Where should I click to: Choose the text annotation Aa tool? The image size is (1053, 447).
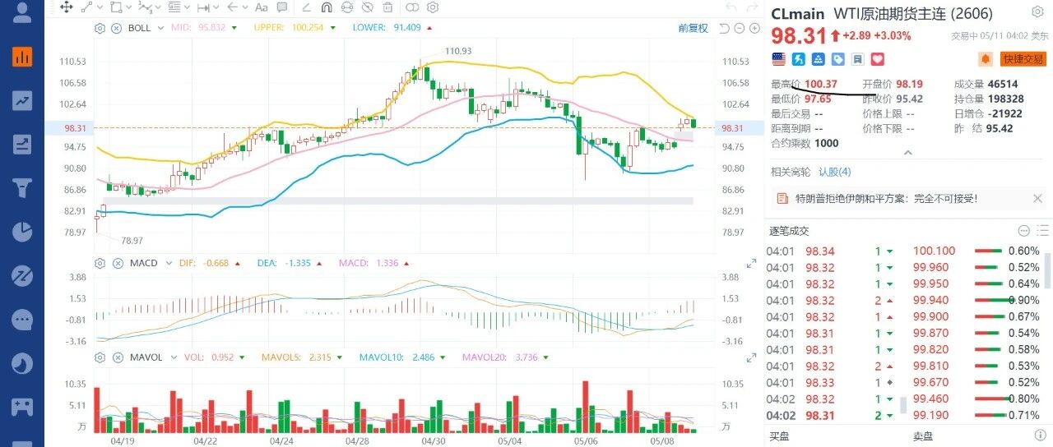(x=262, y=7)
